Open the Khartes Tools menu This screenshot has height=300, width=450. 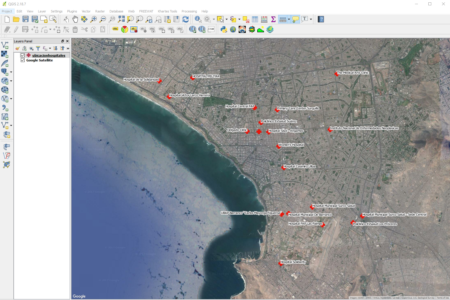pyautogui.click(x=167, y=11)
